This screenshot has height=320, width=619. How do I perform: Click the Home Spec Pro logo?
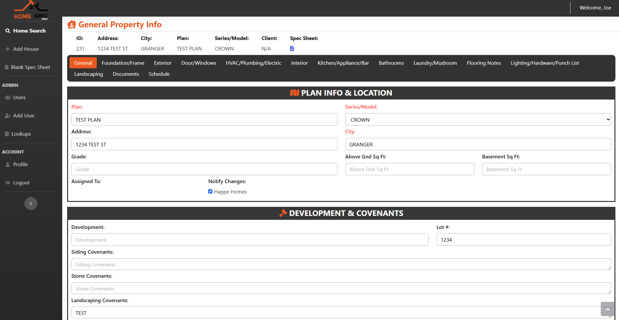pyautogui.click(x=31, y=10)
